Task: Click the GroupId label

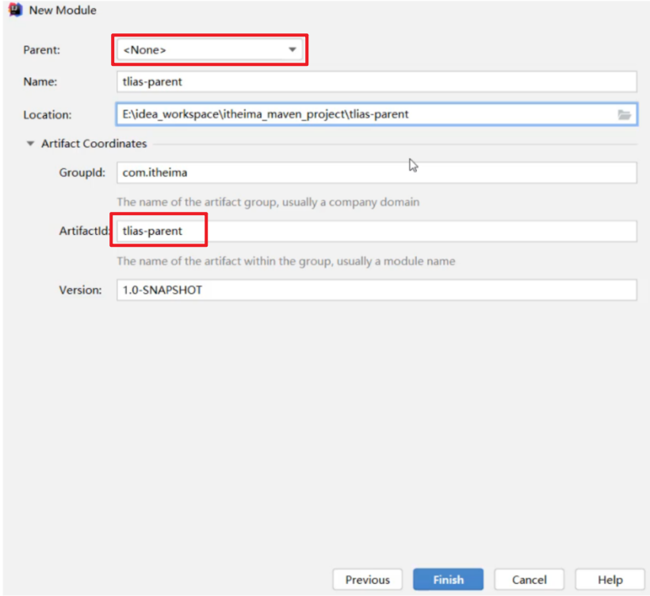Action: coord(82,173)
